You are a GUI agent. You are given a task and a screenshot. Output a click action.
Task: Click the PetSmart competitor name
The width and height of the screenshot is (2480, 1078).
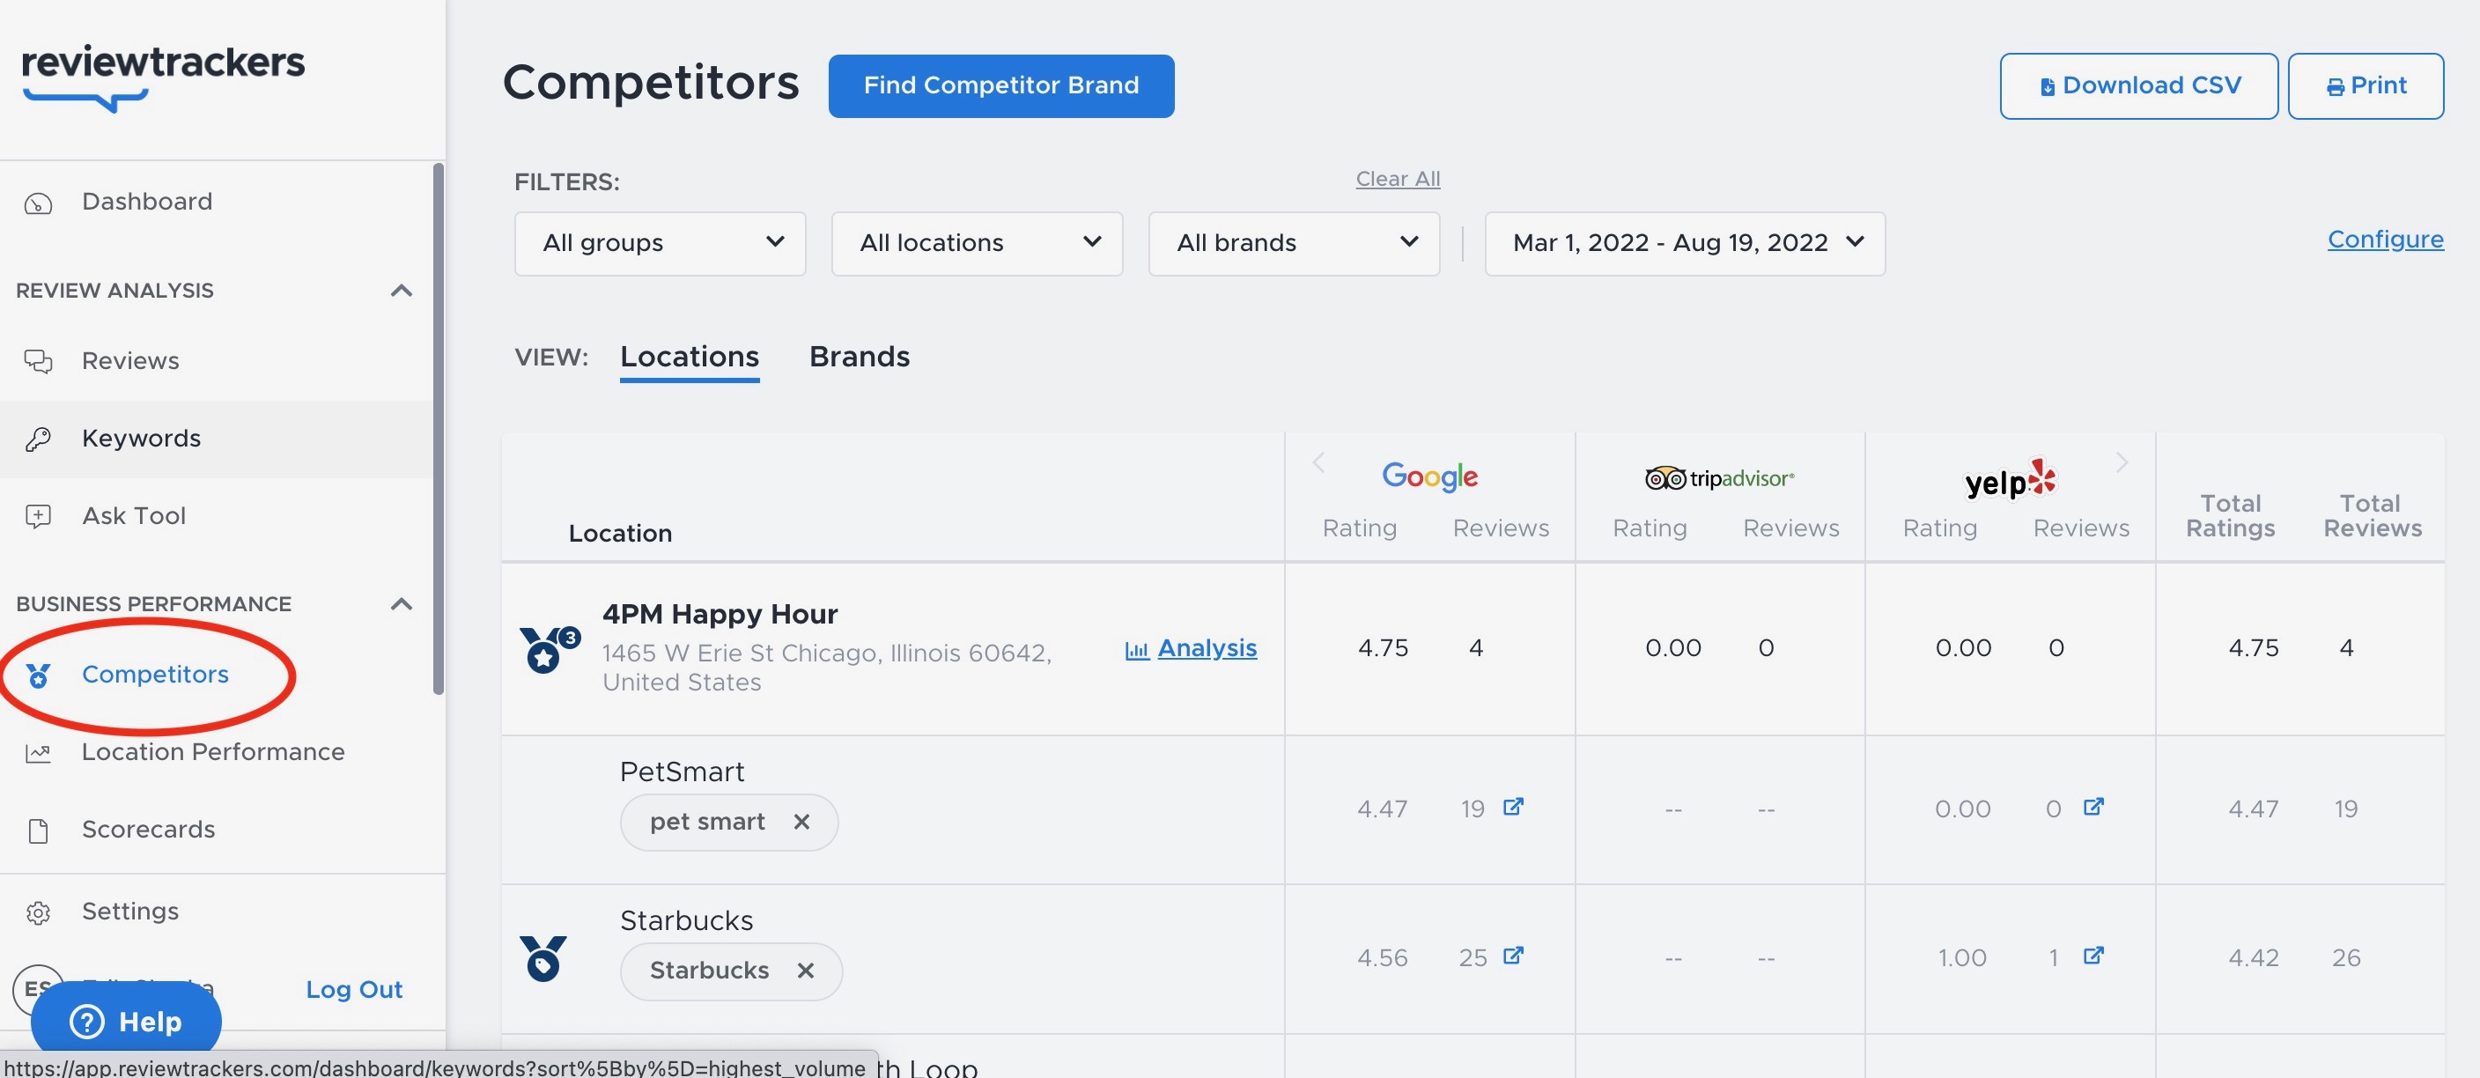[x=682, y=772]
